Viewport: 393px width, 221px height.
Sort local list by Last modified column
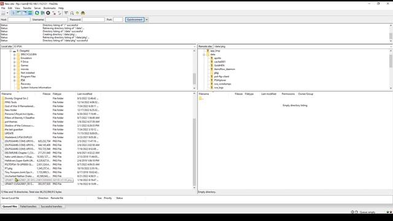pyautogui.click(x=85, y=94)
